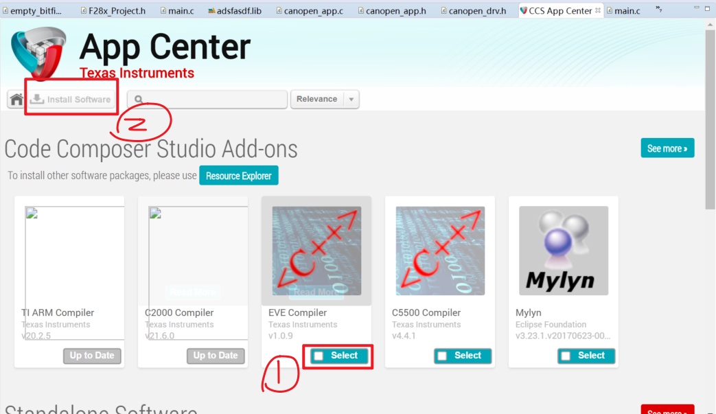Click the Code Composer Studio Add-ons heading
Viewport: 716px width, 414px height.
pyautogui.click(x=151, y=149)
